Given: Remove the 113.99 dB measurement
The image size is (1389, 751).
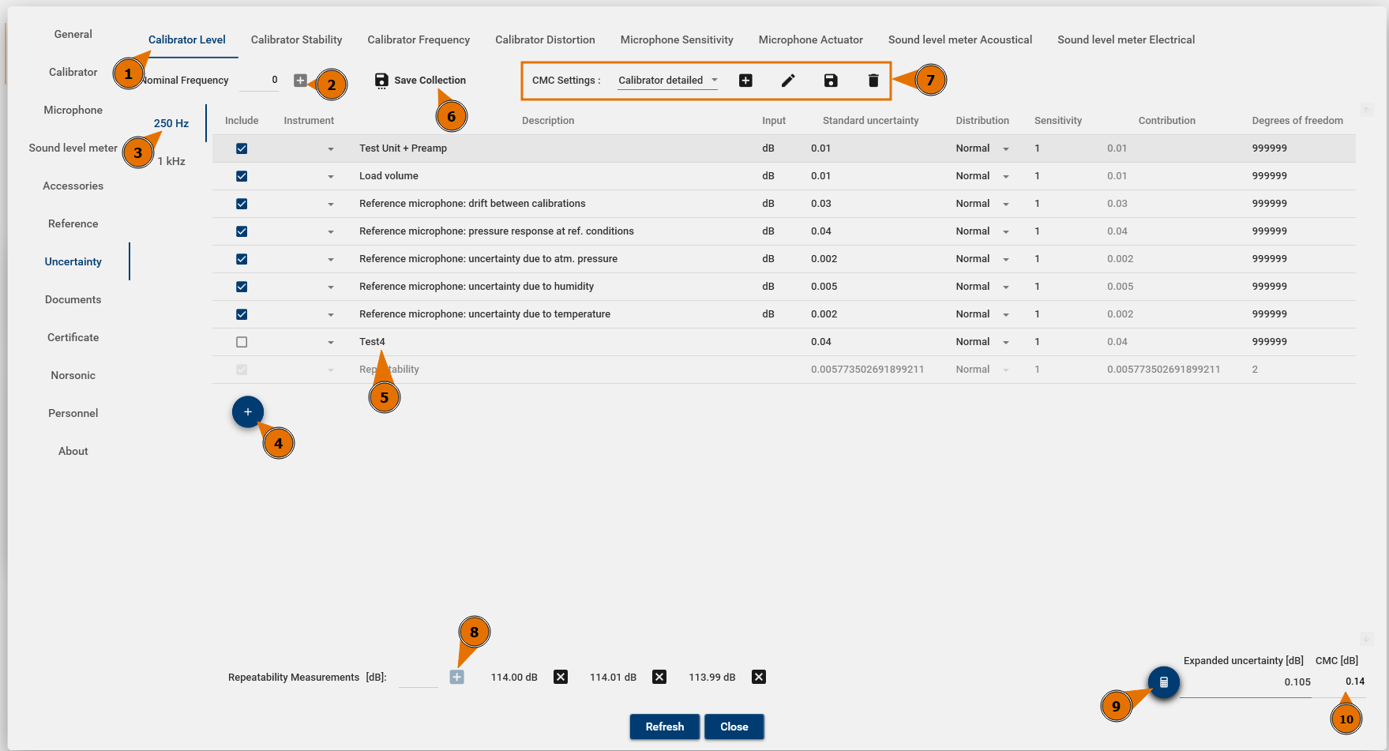Looking at the screenshot, I should (x=759, y=677).
